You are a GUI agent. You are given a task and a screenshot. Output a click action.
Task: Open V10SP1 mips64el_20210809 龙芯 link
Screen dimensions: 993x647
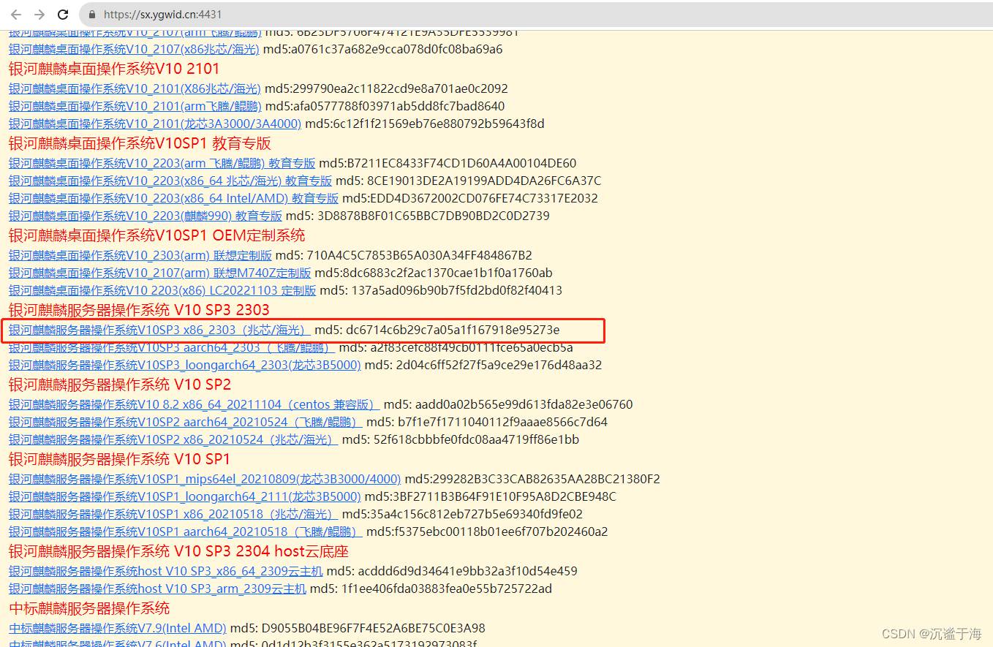[x=205, y=479]
